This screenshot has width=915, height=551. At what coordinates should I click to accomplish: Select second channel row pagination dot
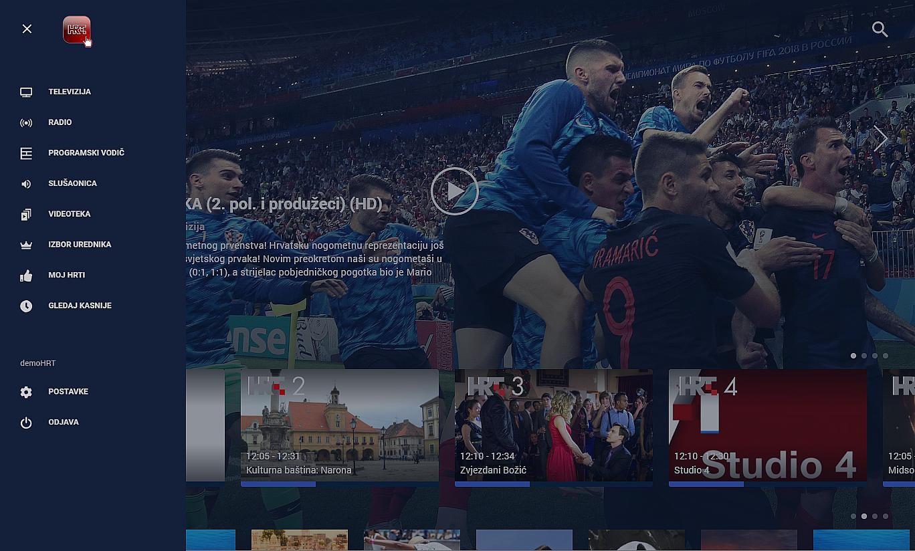click(x=864, y=516)
